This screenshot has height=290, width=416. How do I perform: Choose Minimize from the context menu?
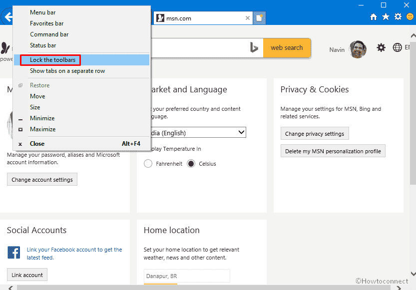81,118
